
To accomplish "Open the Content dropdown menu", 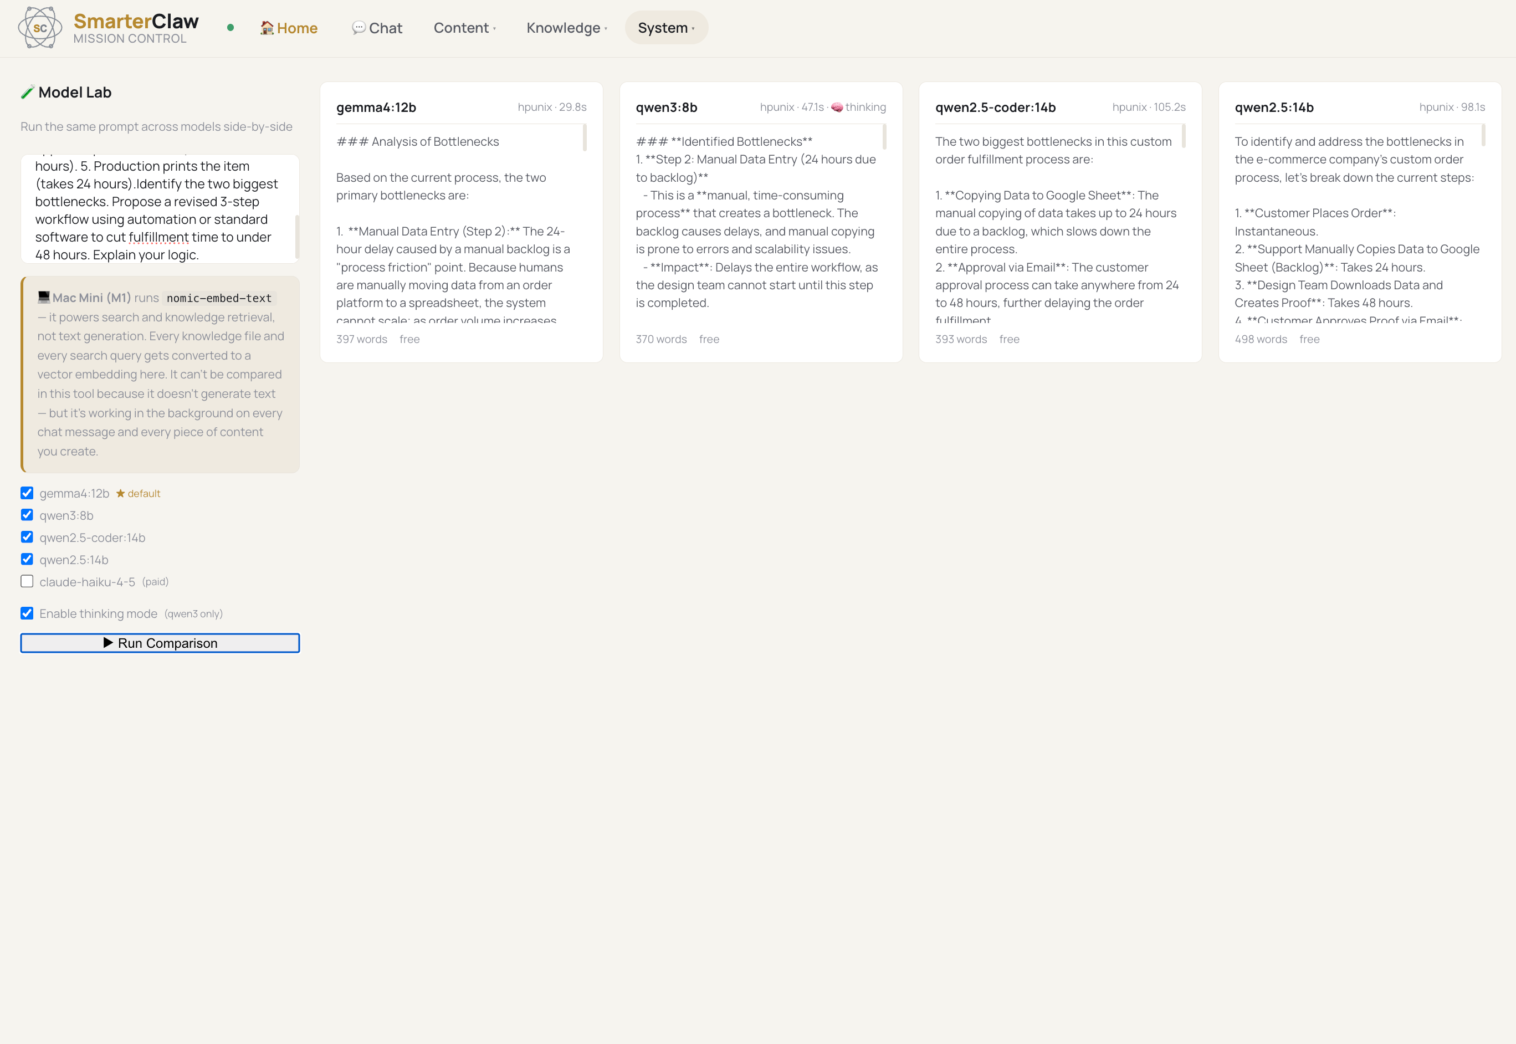I will [464, 28].
